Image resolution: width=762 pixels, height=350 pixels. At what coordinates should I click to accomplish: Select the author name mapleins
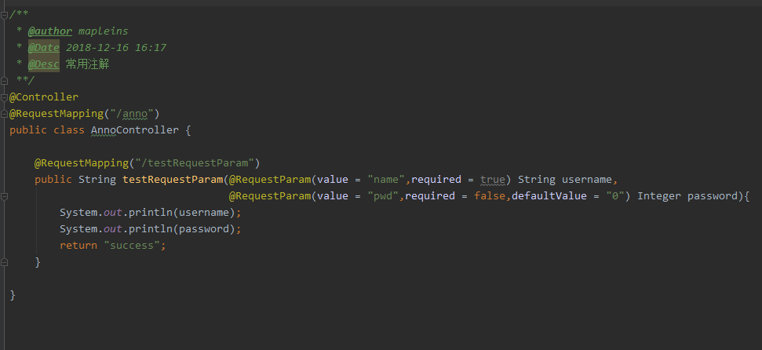103,31
